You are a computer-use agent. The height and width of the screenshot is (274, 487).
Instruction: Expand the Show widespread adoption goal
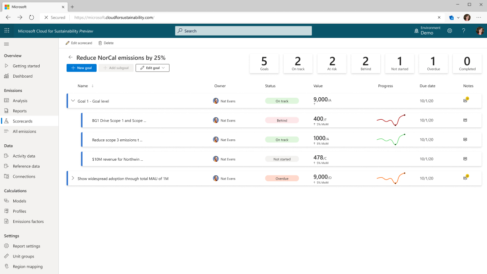[73, 178]
